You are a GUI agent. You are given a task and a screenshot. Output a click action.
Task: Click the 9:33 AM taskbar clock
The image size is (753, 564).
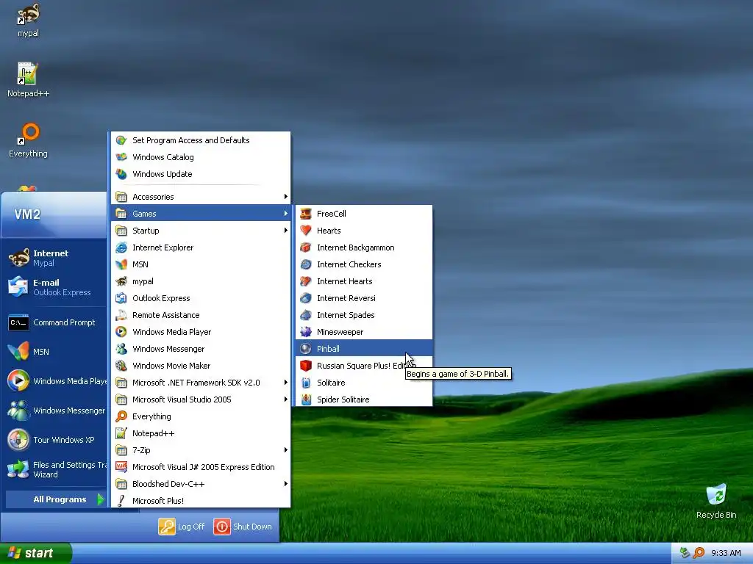(726, 553)
